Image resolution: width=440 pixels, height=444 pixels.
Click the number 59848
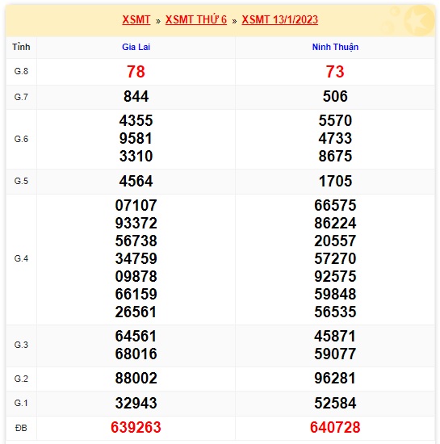pyautogui.click(x=335, y=295)
